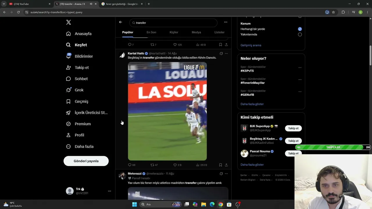This screenshot has width=372, height=209.
Task: Bookmark this page with the star icon
Action: click(333, 12)
